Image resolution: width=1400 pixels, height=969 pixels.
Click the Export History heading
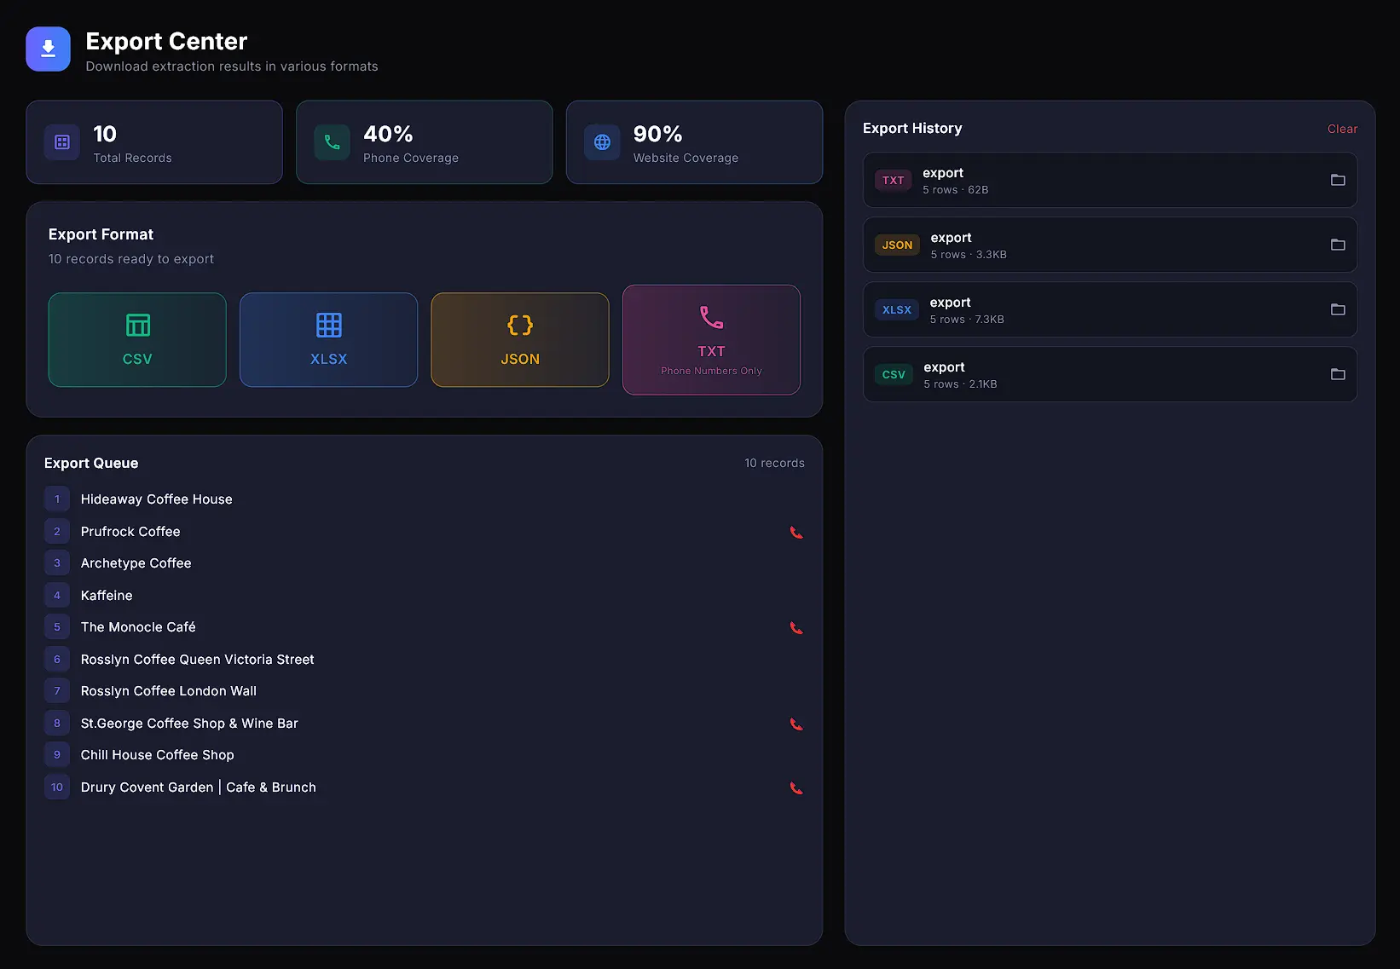[x=912, y=129]
